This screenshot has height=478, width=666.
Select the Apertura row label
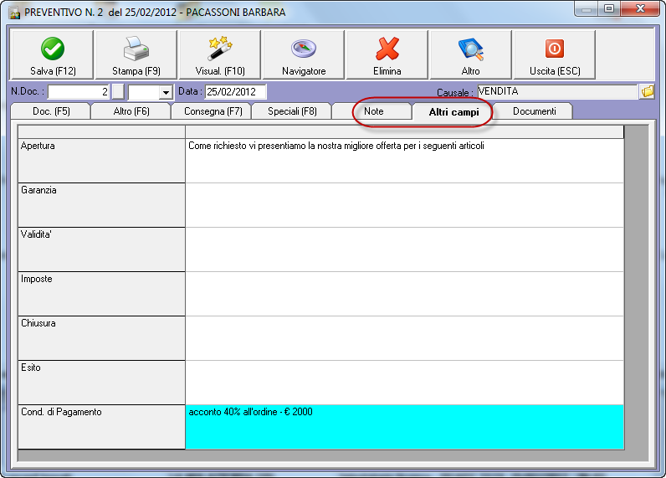(x=101, y=161)
